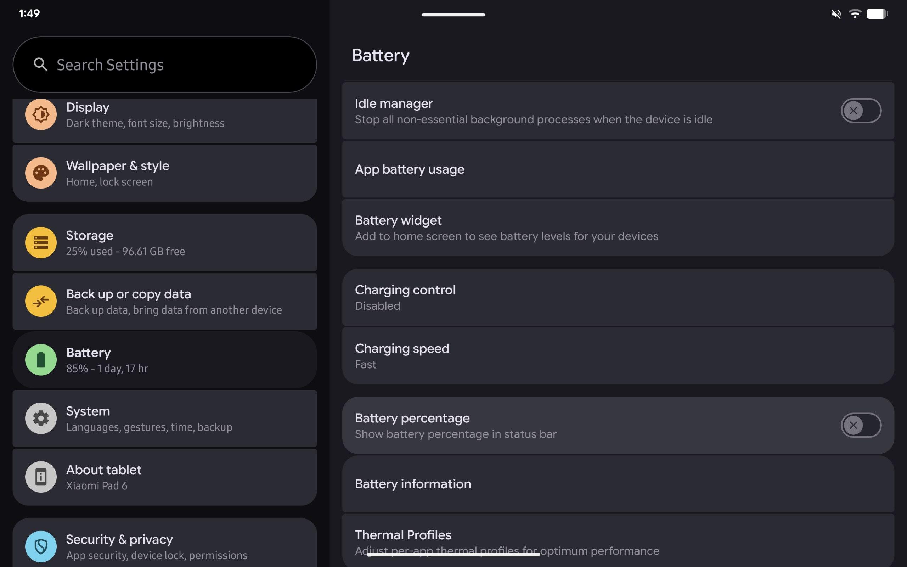Click the Storage icon in sidebar
This screenshot has width=907, height=567.
coord(41,243)
